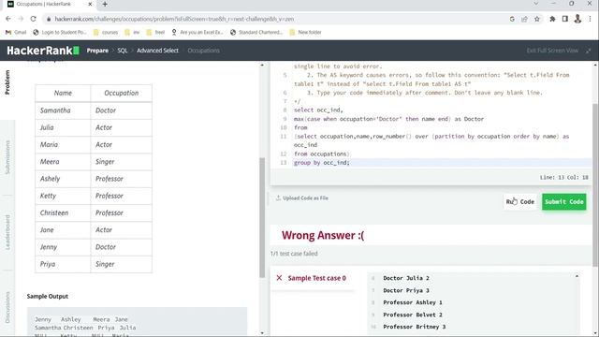This screenshot has height=337, width=599.
Task: Open a new browser tab
Action: click(105, 4)
